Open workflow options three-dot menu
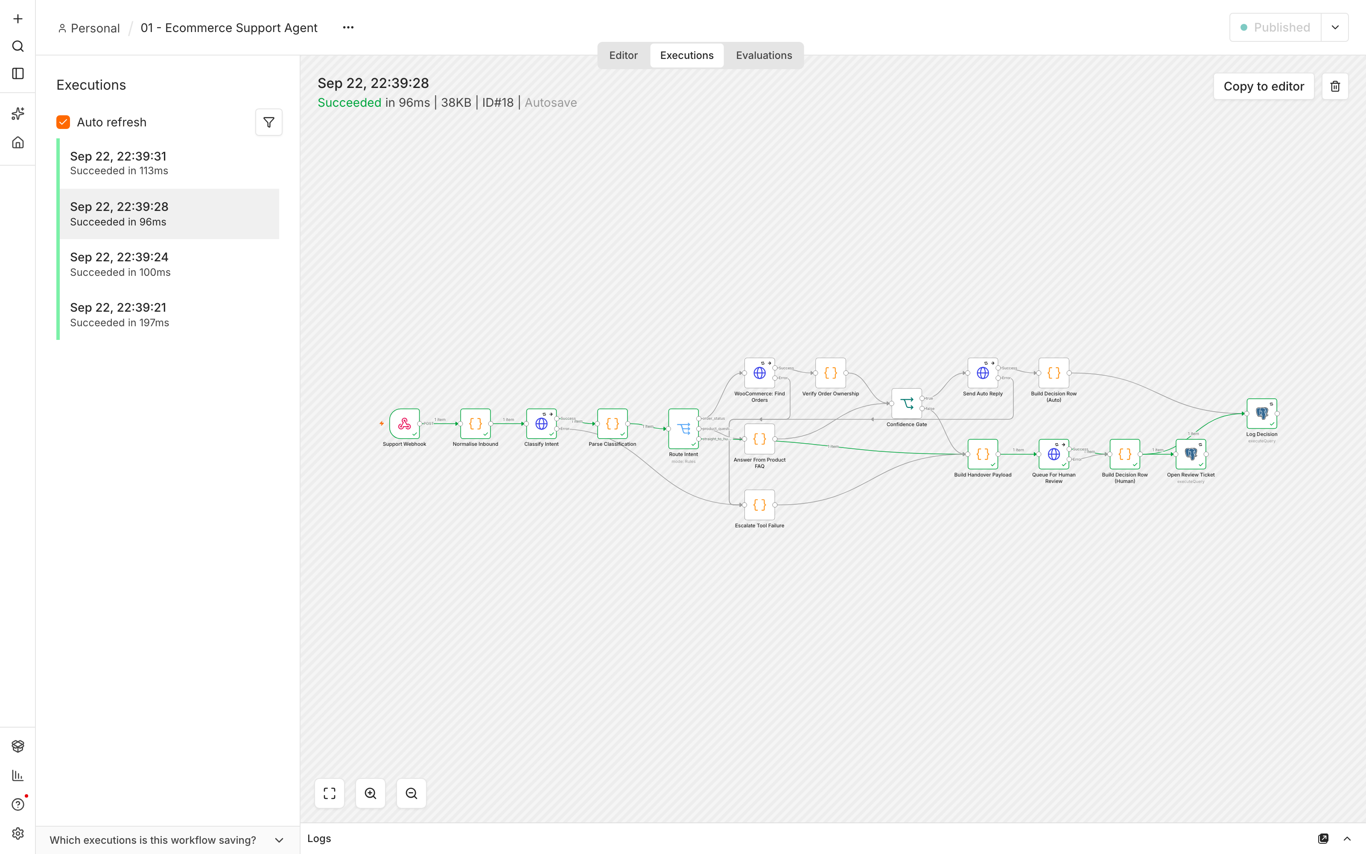This screenshot has height=854, width=1366. point(348,28)
